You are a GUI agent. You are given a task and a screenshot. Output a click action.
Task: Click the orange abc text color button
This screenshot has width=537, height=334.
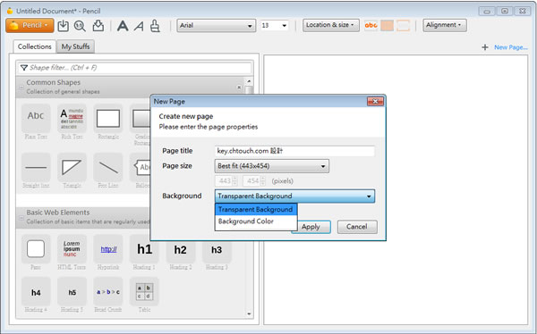(x=371, y=26)
